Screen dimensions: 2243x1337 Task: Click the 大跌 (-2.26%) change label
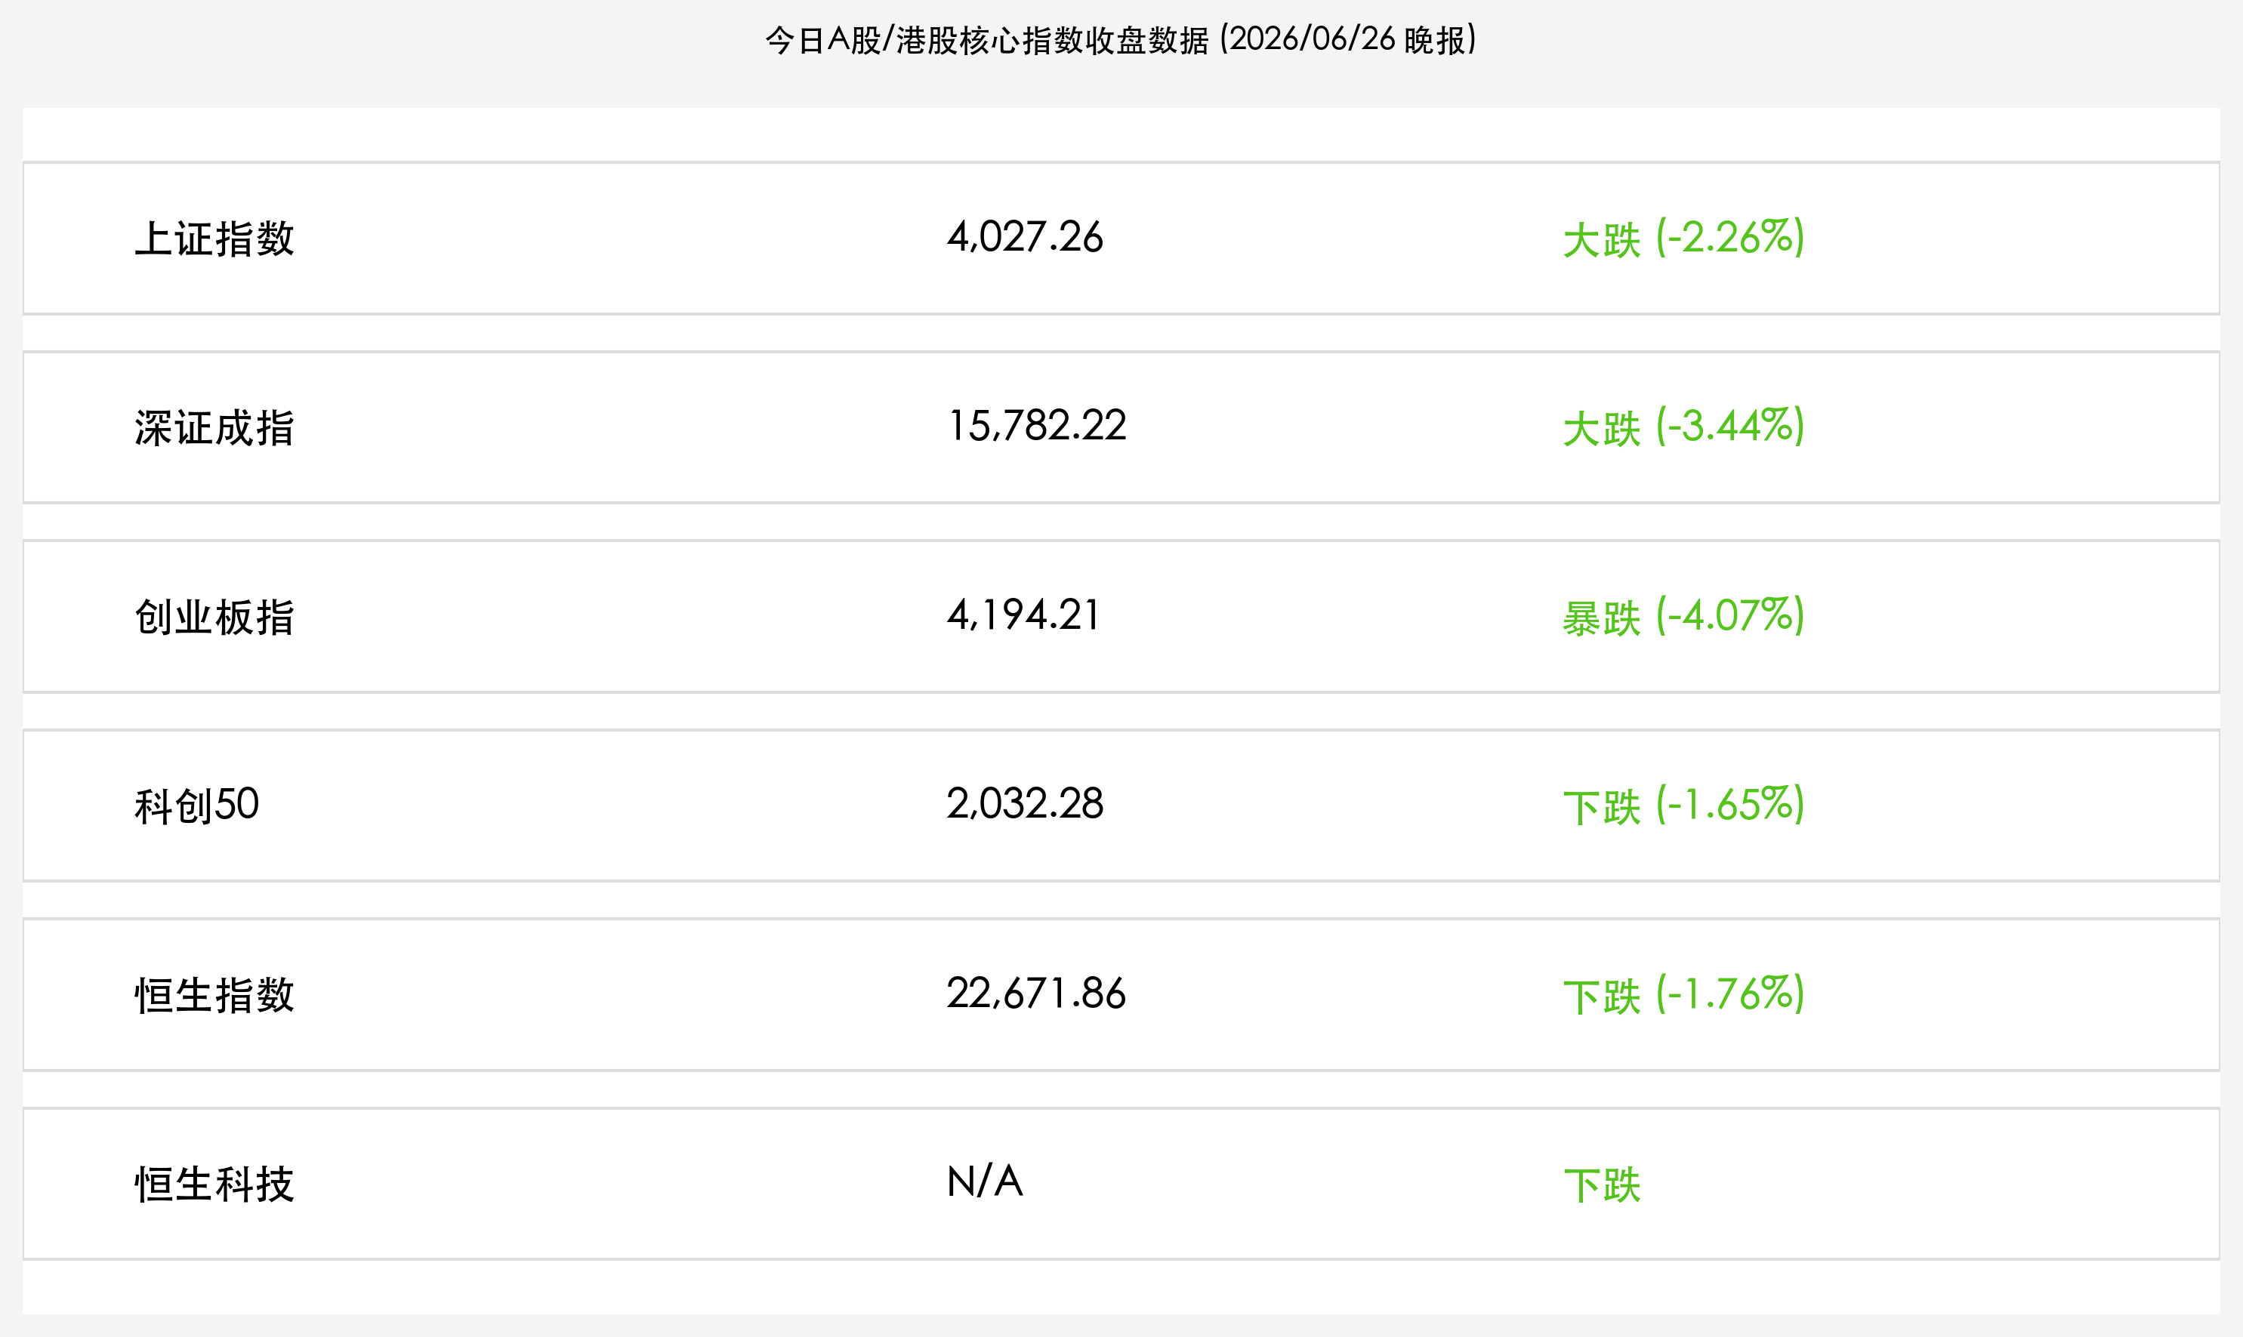point(1683,239)
